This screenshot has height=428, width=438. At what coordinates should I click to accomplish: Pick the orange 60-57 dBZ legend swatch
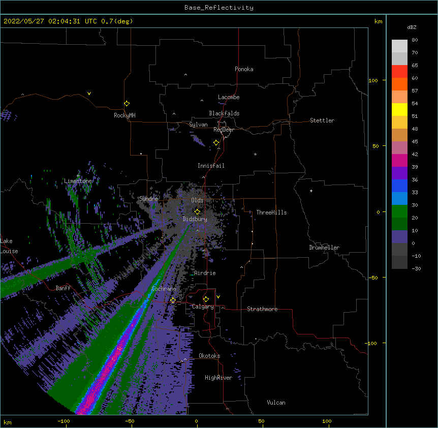(x=399, y=84)
